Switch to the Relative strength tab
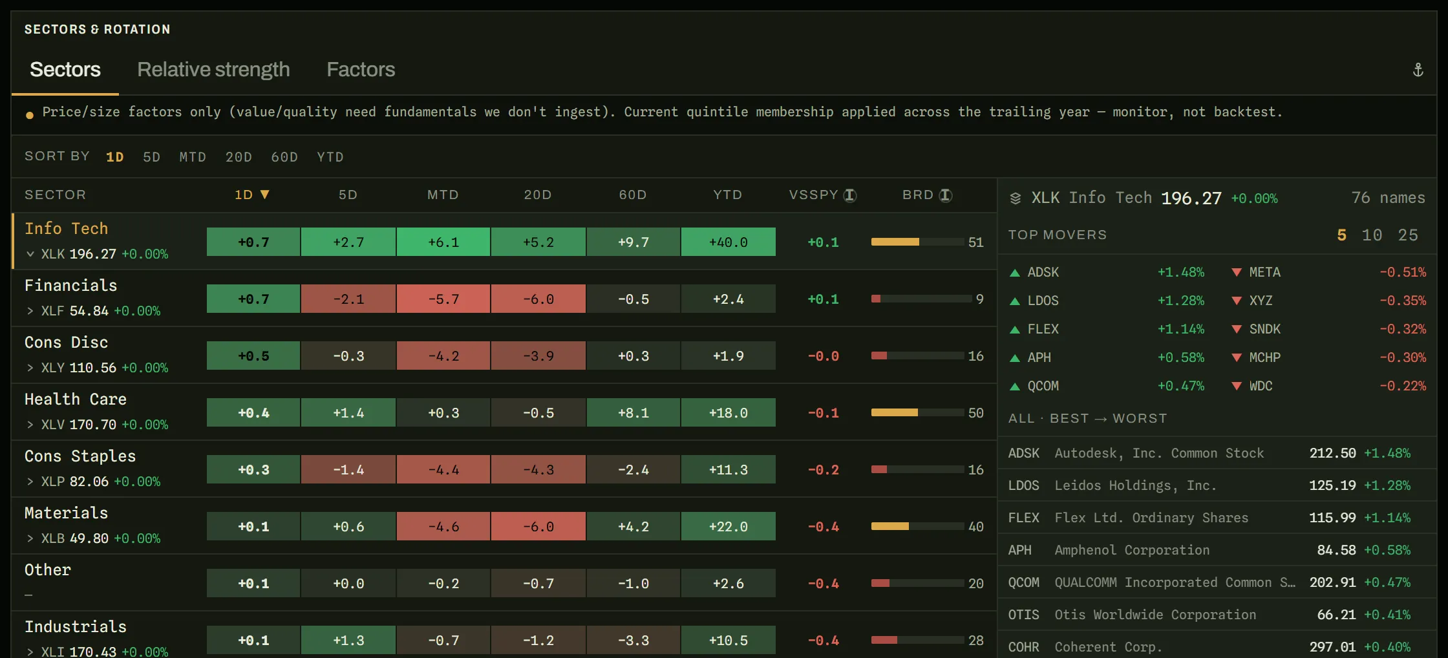Image resolution: width=1448 pixels, height=658 pixels. coord(213,69)
